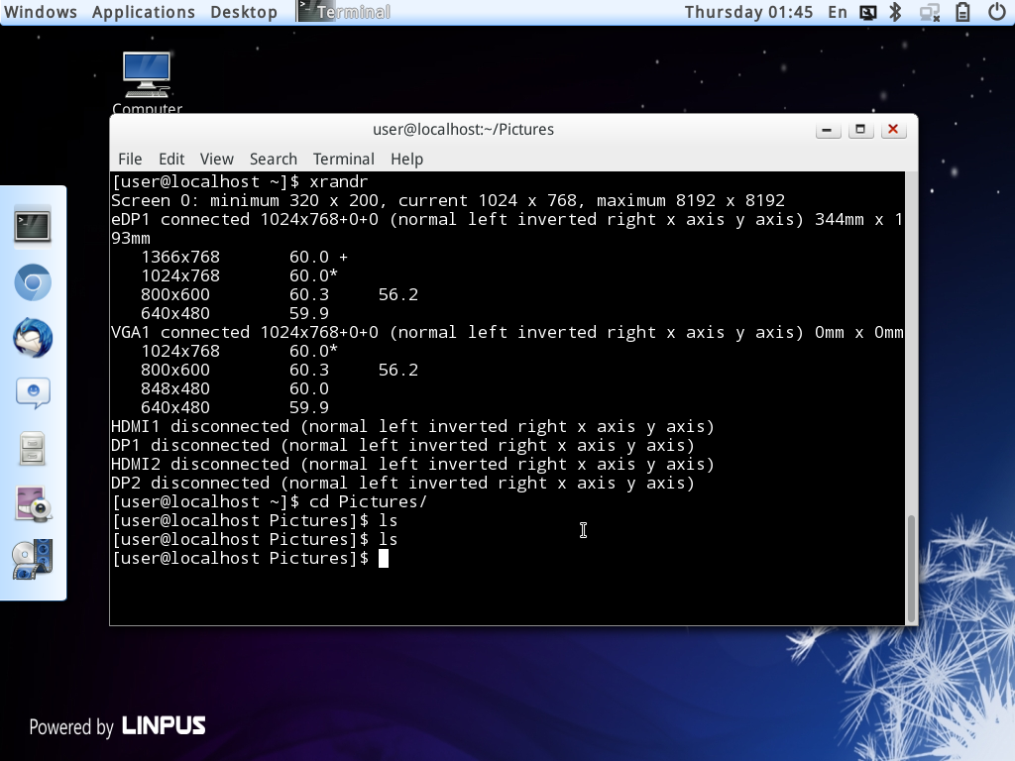Expand the Applications menu in the top panel

[x=144, y=12]
